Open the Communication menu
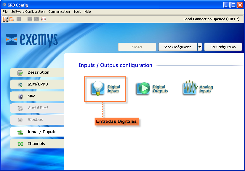The height and width of the screenshot is (171, 245). pyautogui.click(x=59, y=12)
